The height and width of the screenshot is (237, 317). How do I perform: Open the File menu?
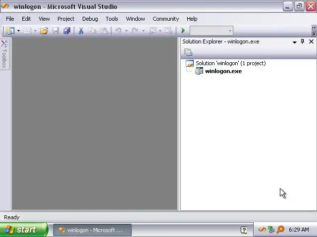click(10, 19)
